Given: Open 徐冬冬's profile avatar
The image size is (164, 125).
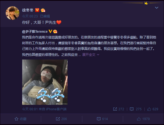Looking at the screenshot, I should [13, 13].
